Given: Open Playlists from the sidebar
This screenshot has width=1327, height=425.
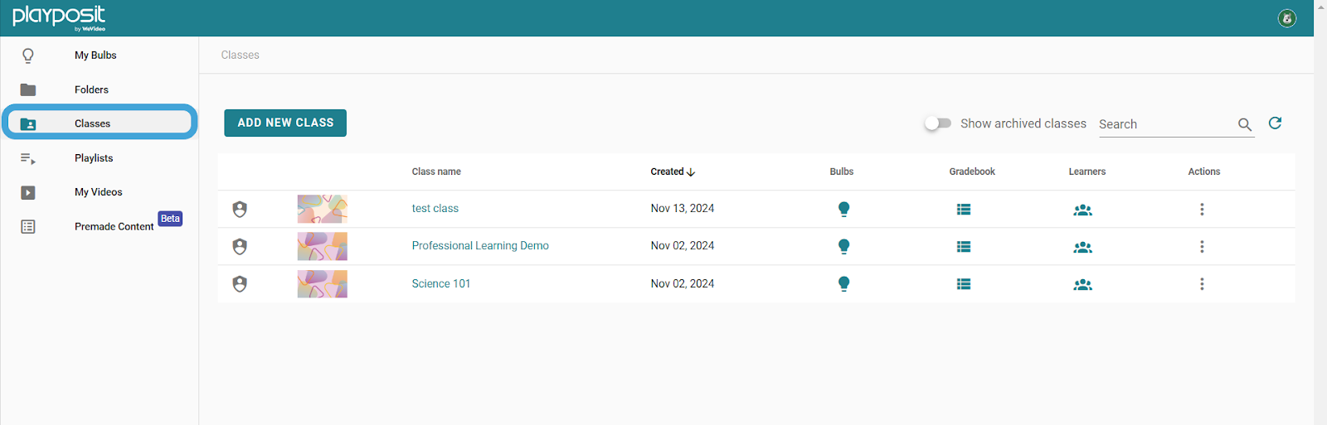Looking at the screenshot, I should click(94, 158).
